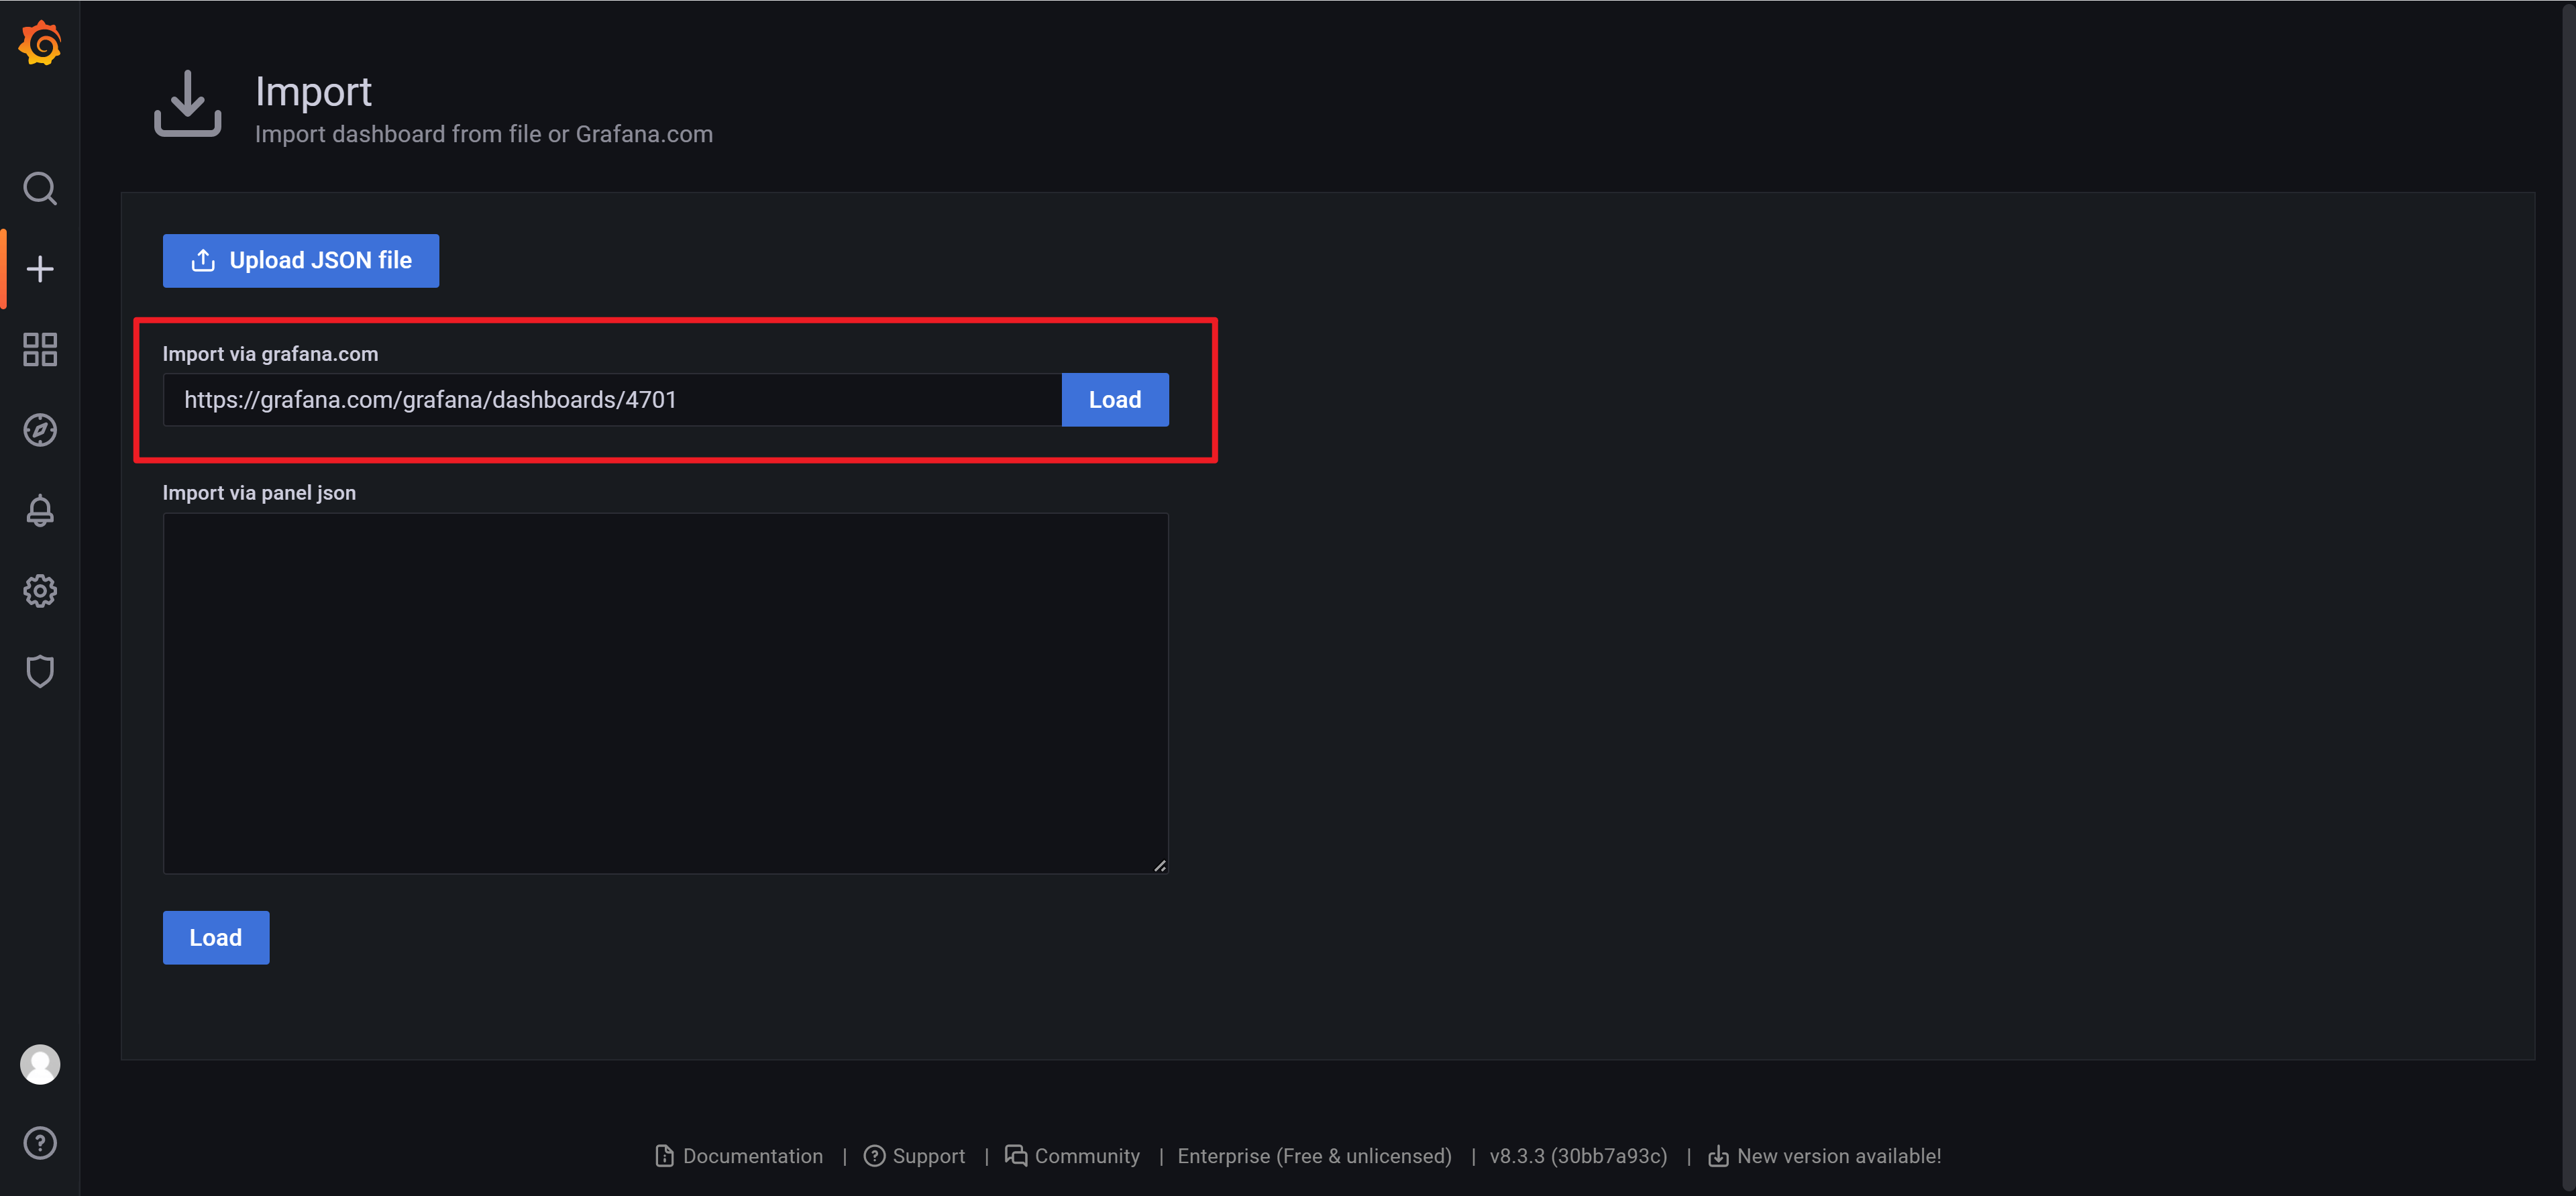Screen dimensions: 2576x1196
Task: Click the Grafana logo home icon
Action: [x=40, y=44]
